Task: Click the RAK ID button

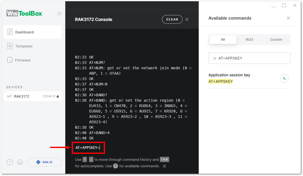Action: coord(44,162)
